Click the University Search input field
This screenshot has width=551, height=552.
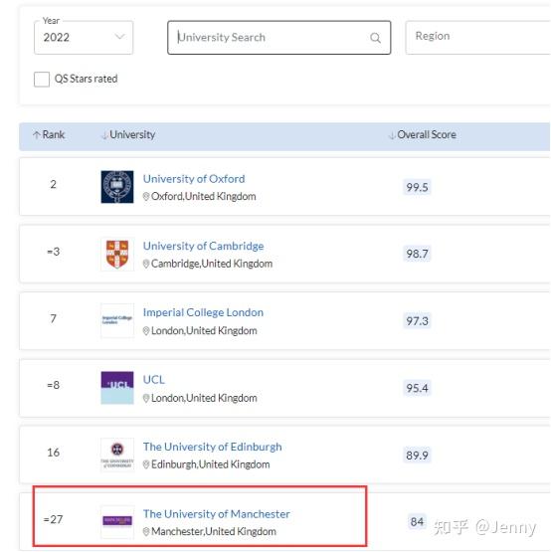pos(278,38)
